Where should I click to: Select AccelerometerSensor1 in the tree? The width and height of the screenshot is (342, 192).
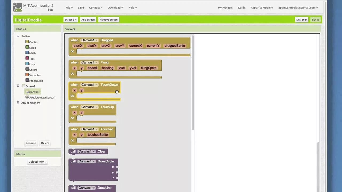(x=42, y=98)
